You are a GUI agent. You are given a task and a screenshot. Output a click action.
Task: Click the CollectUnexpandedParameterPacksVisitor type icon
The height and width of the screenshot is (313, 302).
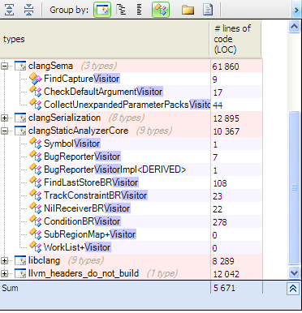36,105
